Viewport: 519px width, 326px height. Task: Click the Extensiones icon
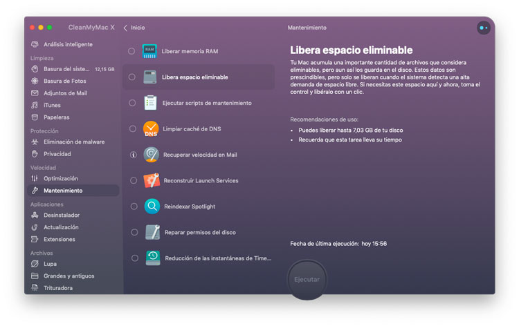35,239
